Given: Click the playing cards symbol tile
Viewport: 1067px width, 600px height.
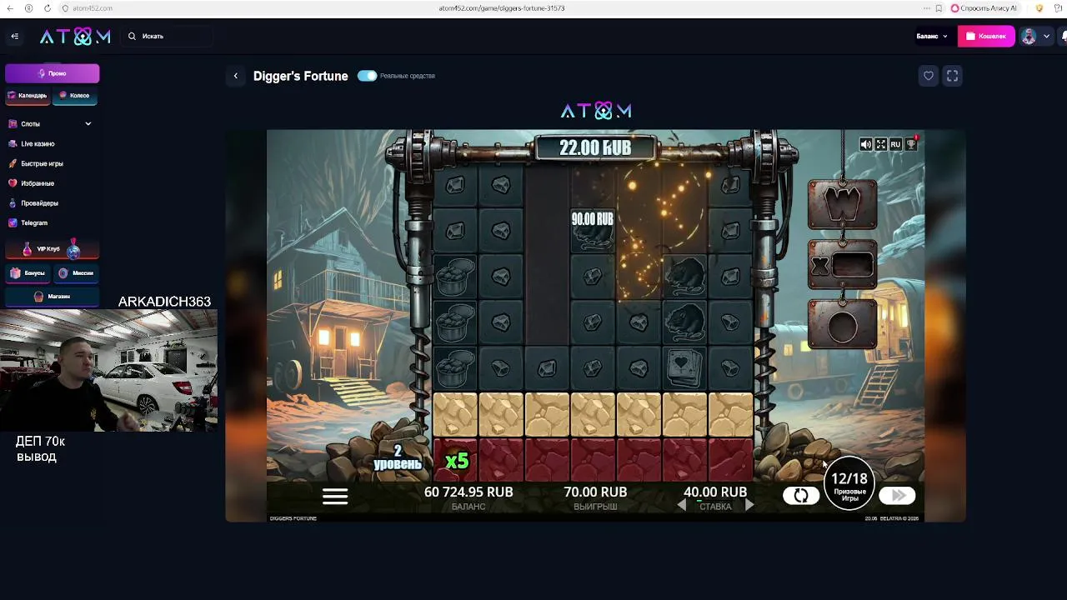Looking at the screenshot, I should (x=685, y=367).
